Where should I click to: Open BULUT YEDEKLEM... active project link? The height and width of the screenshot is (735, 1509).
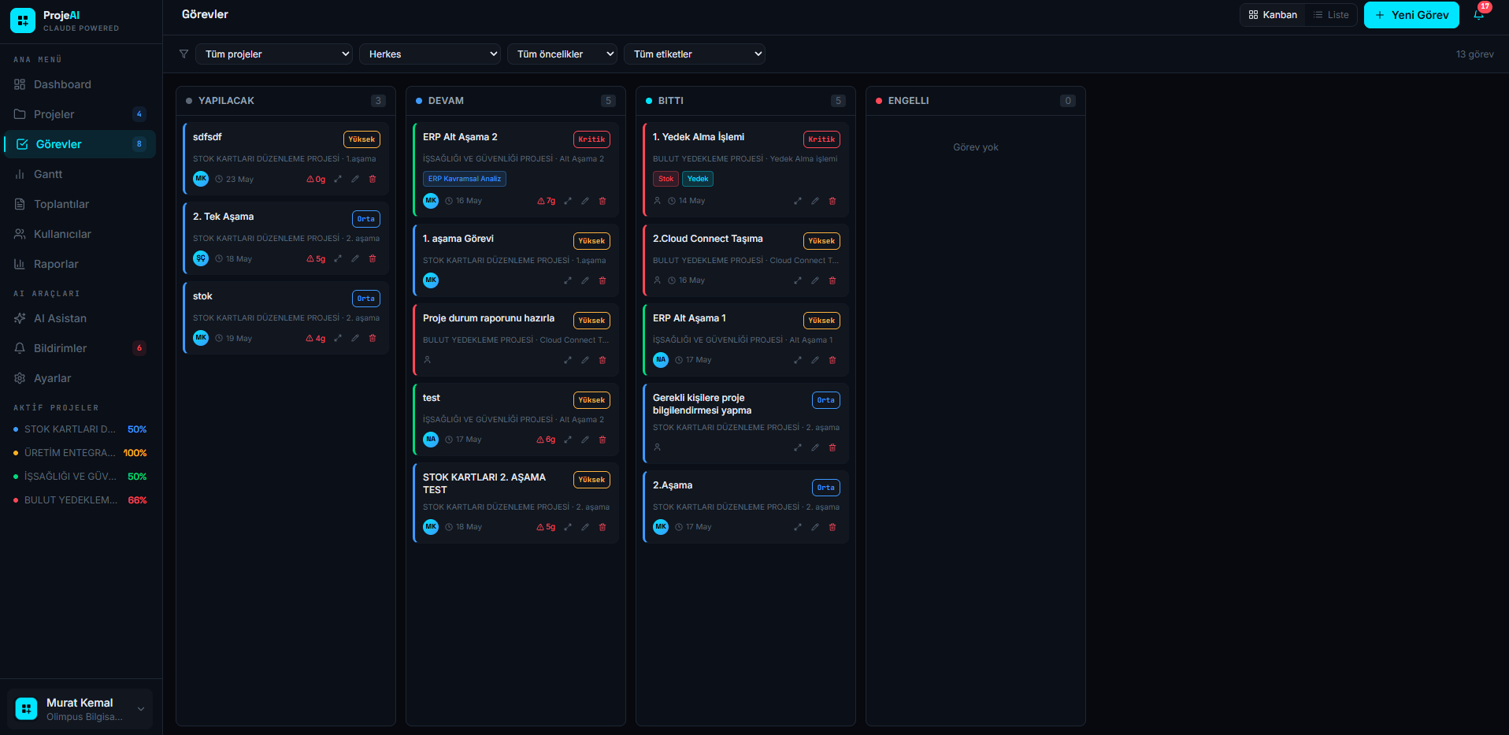pos(80,500)
